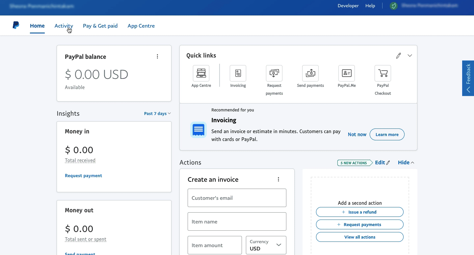Focus the Item amount field

pos(215,245)
